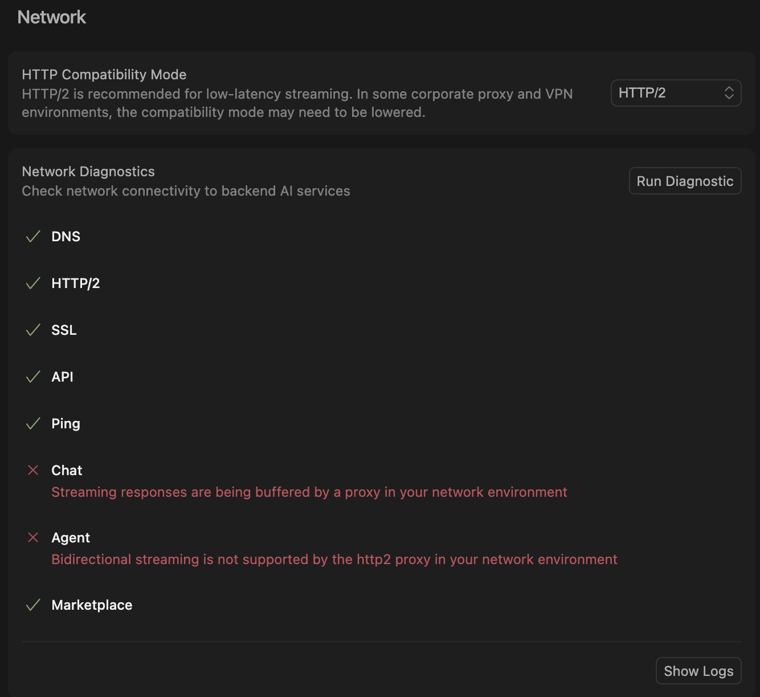
Task: Click the Network Diagnostics heading
Action: [88, 172]
